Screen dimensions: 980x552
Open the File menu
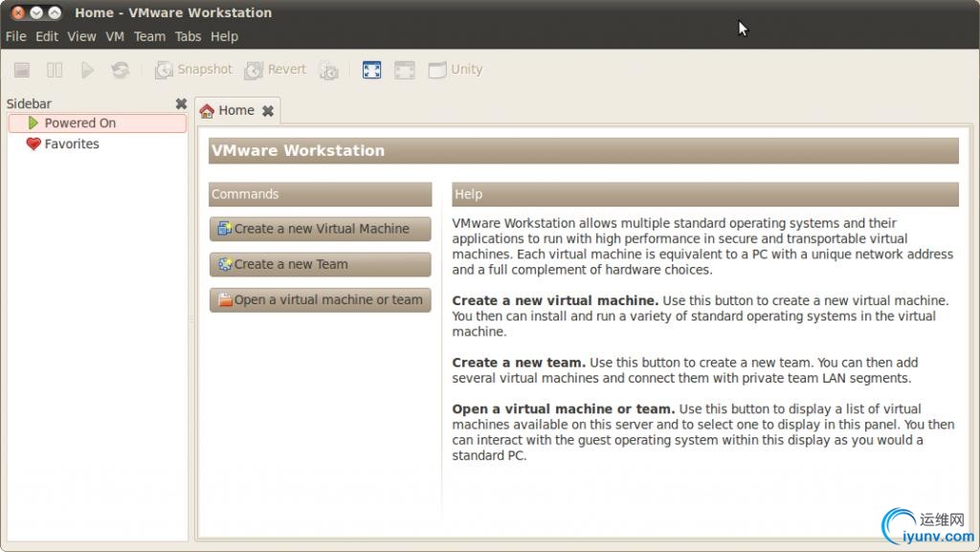15,36
